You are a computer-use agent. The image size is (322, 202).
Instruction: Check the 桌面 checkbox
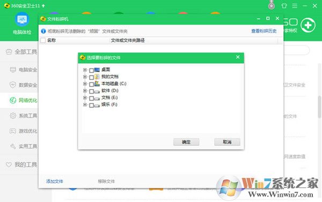pos(92,71)
